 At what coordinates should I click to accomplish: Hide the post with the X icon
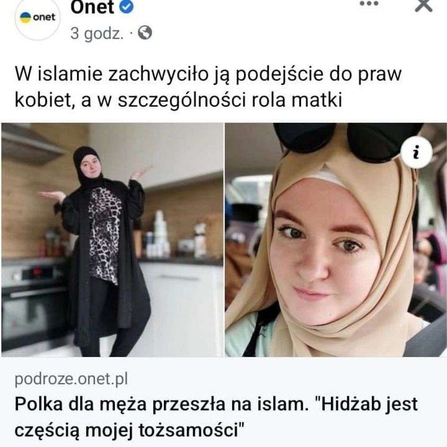coord(424,5)
